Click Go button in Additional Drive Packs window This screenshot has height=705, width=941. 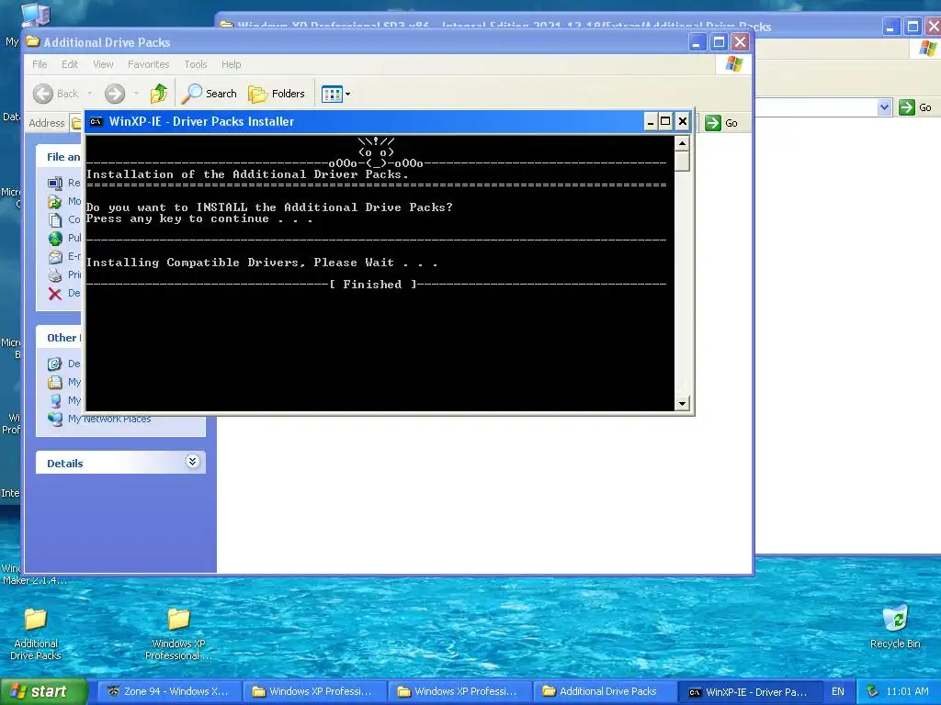721,123
